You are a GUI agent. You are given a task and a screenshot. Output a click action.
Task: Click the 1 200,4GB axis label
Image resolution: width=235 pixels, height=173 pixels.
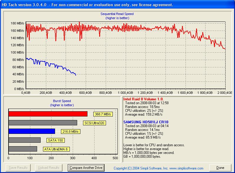click(x=145, y=93)
